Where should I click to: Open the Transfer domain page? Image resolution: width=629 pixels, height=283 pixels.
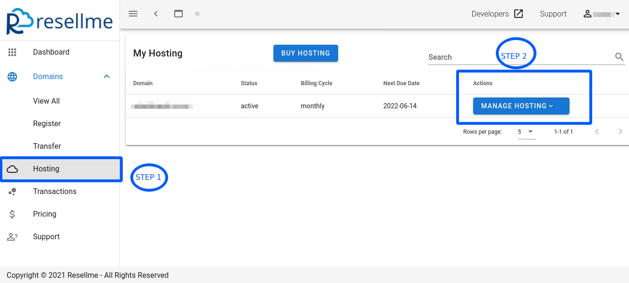47,146
